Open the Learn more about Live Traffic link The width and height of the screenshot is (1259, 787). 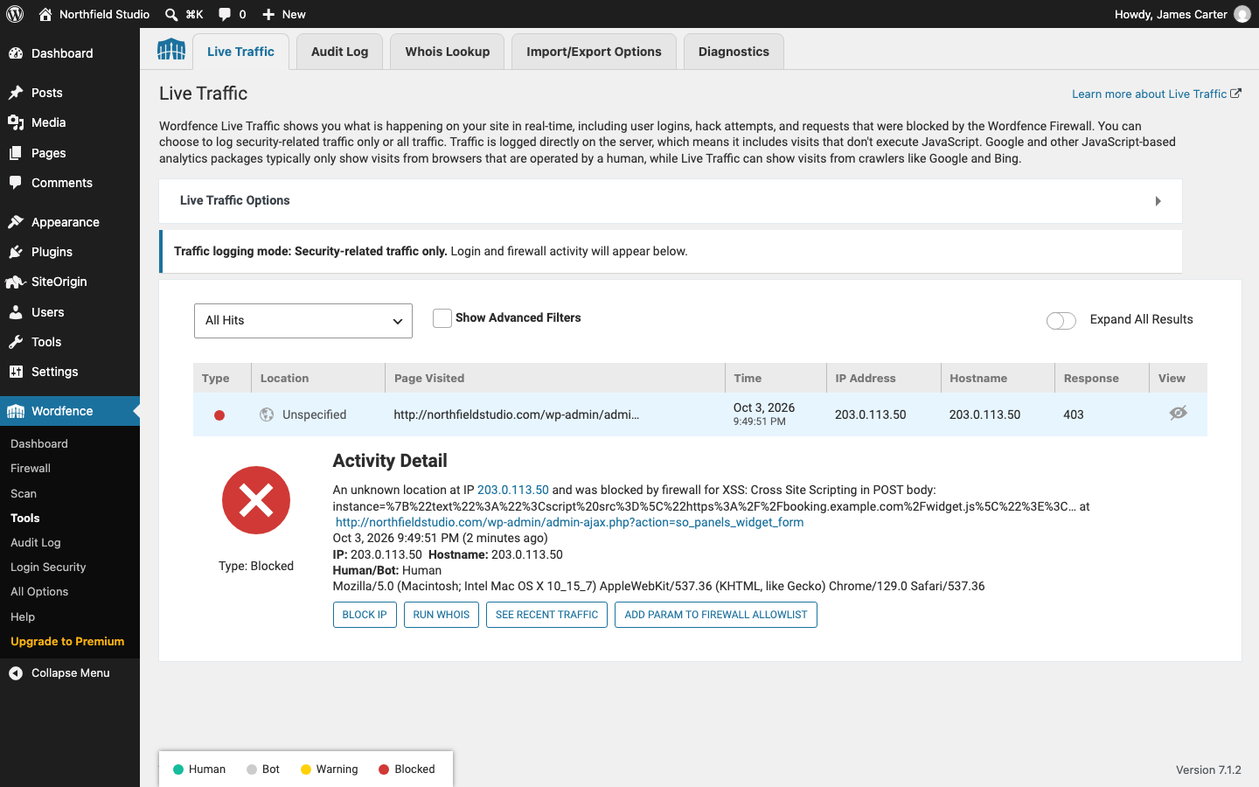point(1157,94)
